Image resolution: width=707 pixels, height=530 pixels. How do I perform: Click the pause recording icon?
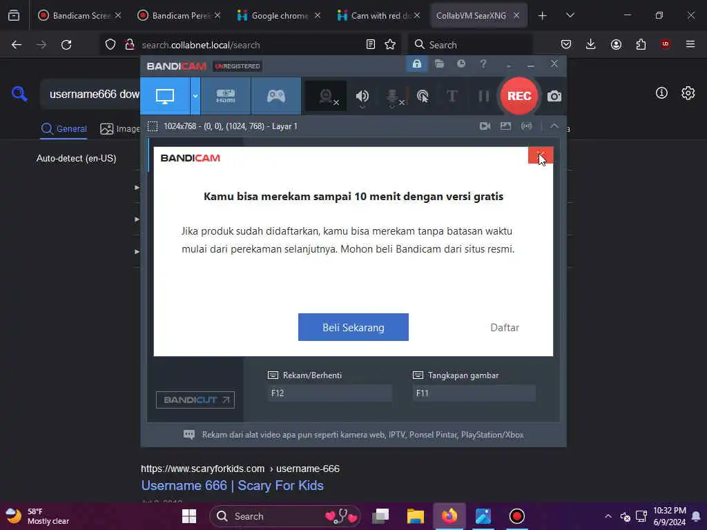pos(484,96)
